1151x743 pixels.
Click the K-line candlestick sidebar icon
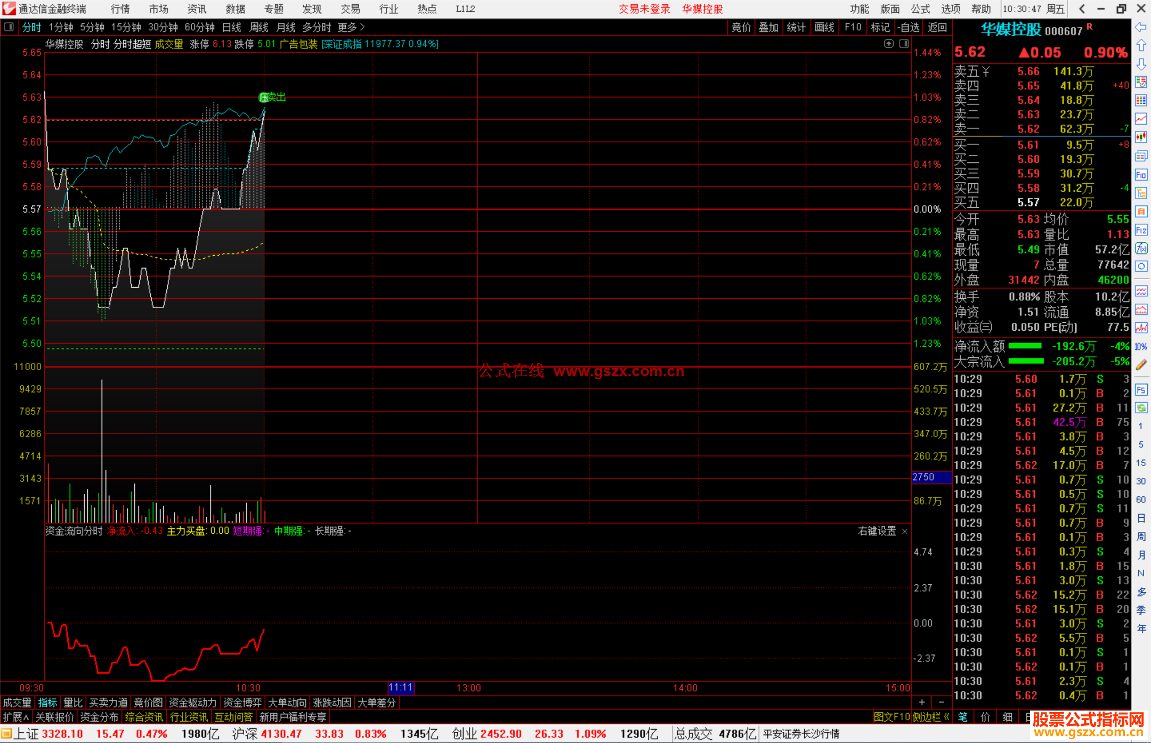(x=1141, y=137)
